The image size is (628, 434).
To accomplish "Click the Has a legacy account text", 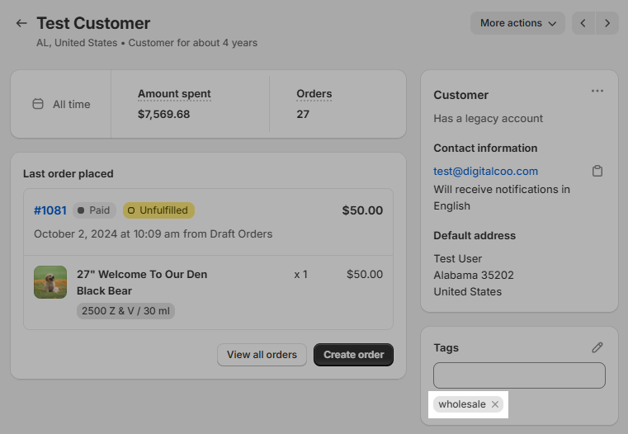I will pyautogui.click(x=489, y=119).
